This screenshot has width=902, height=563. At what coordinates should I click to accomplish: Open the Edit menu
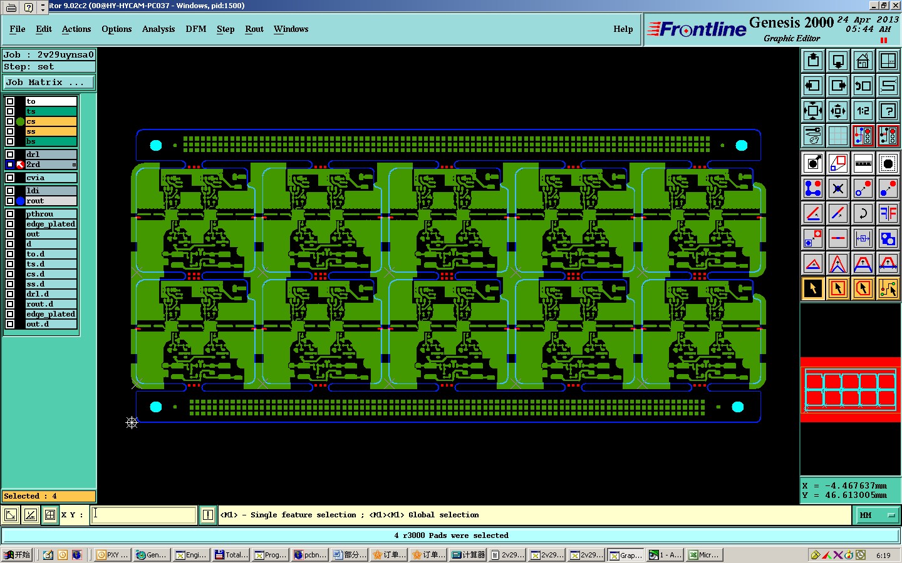(x=44, y=29)
